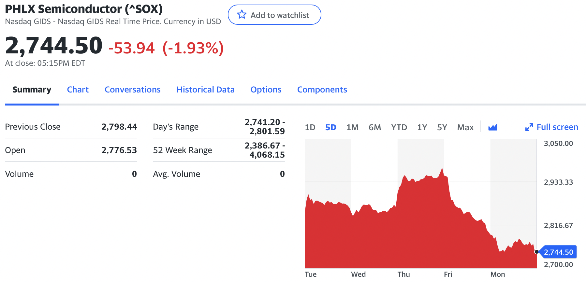Click the 3,050.00 y-axis label

pos(558,143)
